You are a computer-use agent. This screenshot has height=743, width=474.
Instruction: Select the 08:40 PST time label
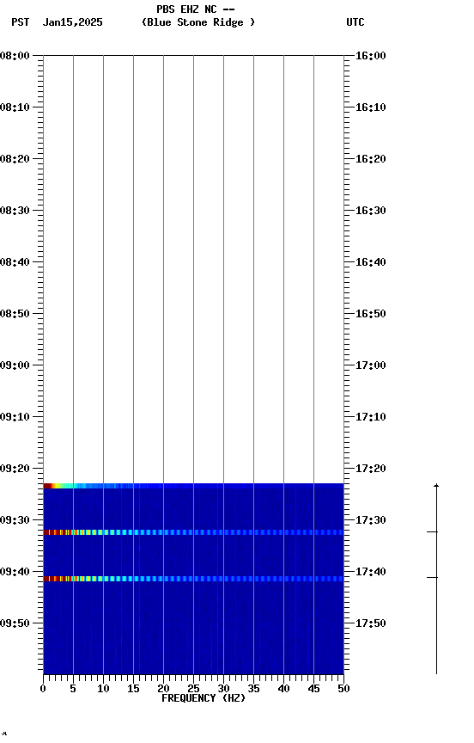[x=15, y=262]
